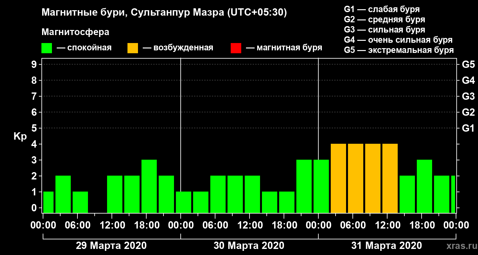The image size is (478, 255).
Task: Click the right-axis G1 label
Action: [468, 128]
